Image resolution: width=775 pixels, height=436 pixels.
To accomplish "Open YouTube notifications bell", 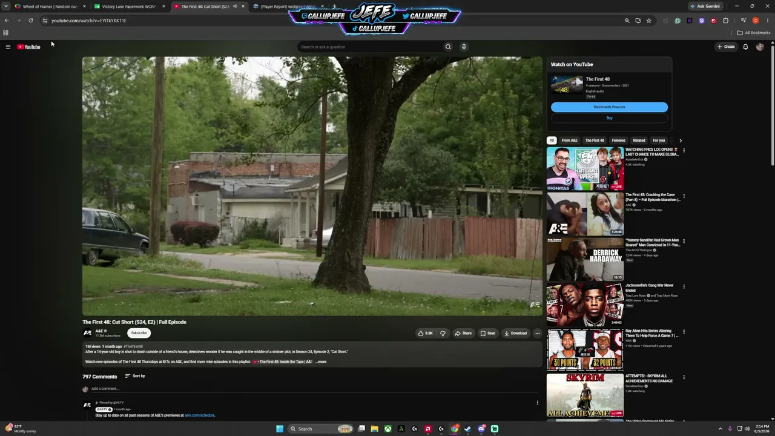I will click(745, 47).
